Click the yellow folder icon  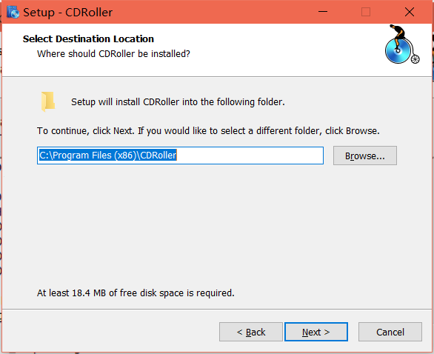coord(48,101)
